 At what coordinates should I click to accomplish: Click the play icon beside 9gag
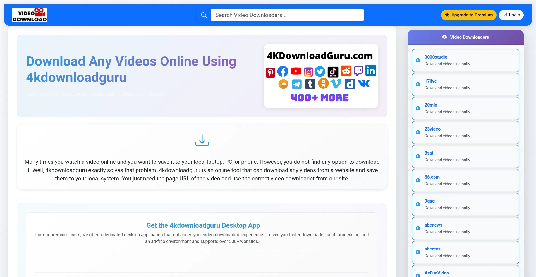pyautogui.click(x=418, y=204)
